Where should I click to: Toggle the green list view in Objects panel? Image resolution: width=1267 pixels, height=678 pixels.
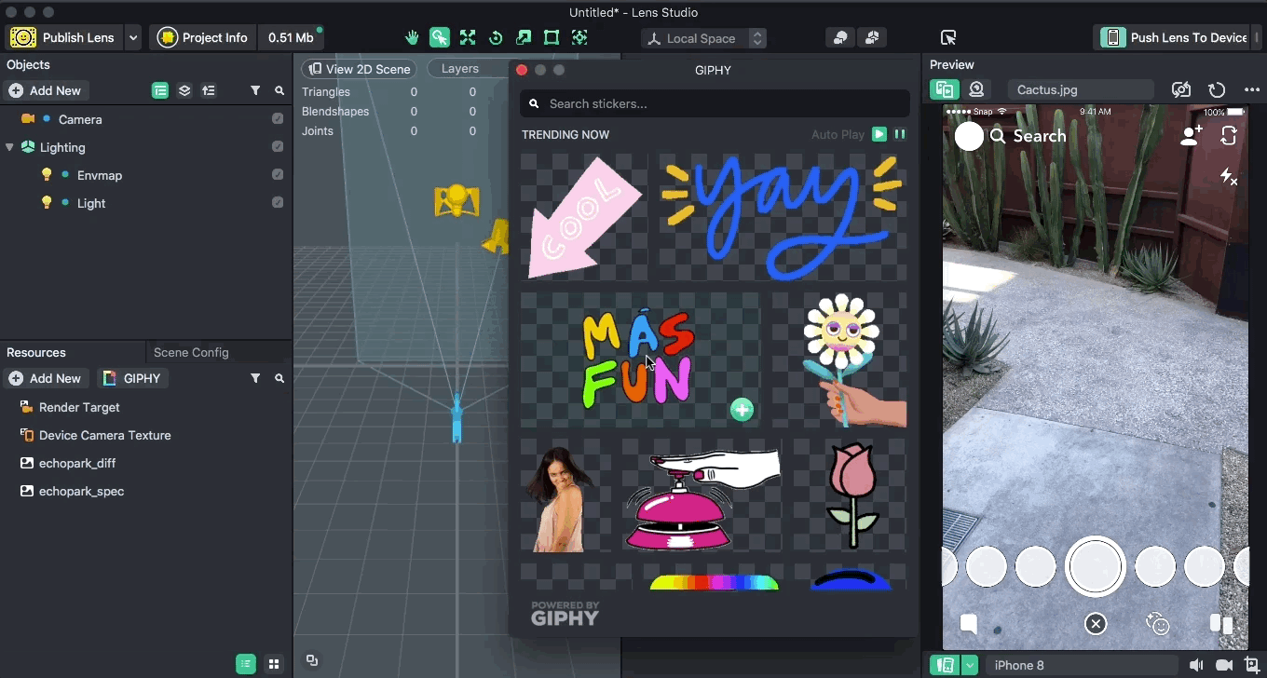160,90
